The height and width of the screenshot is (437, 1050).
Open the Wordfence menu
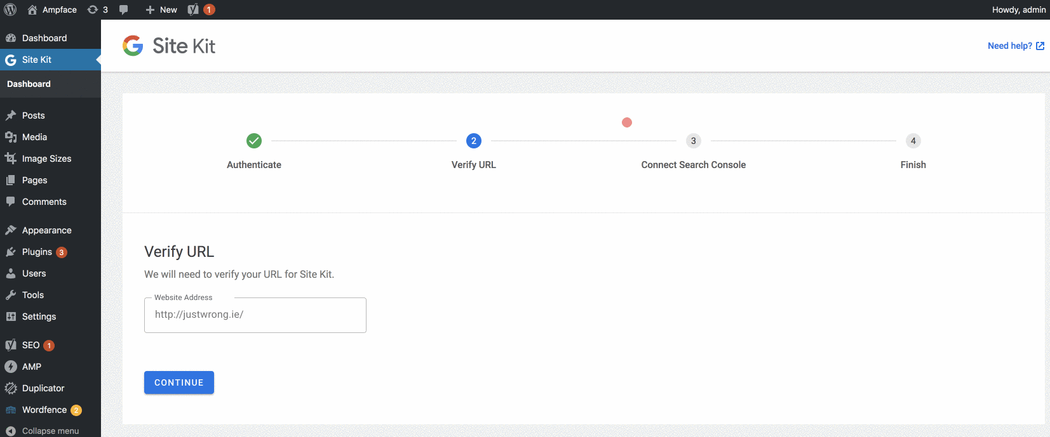point(50,410)
